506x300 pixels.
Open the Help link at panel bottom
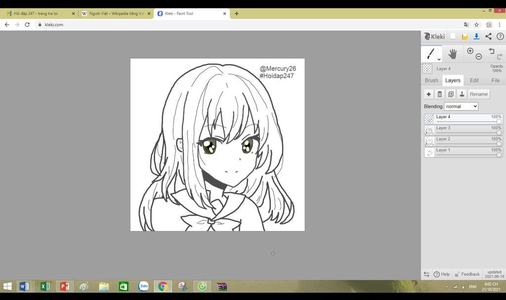(442, 274)
